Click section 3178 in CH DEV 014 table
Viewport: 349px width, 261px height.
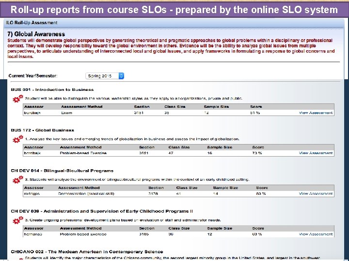153,194
